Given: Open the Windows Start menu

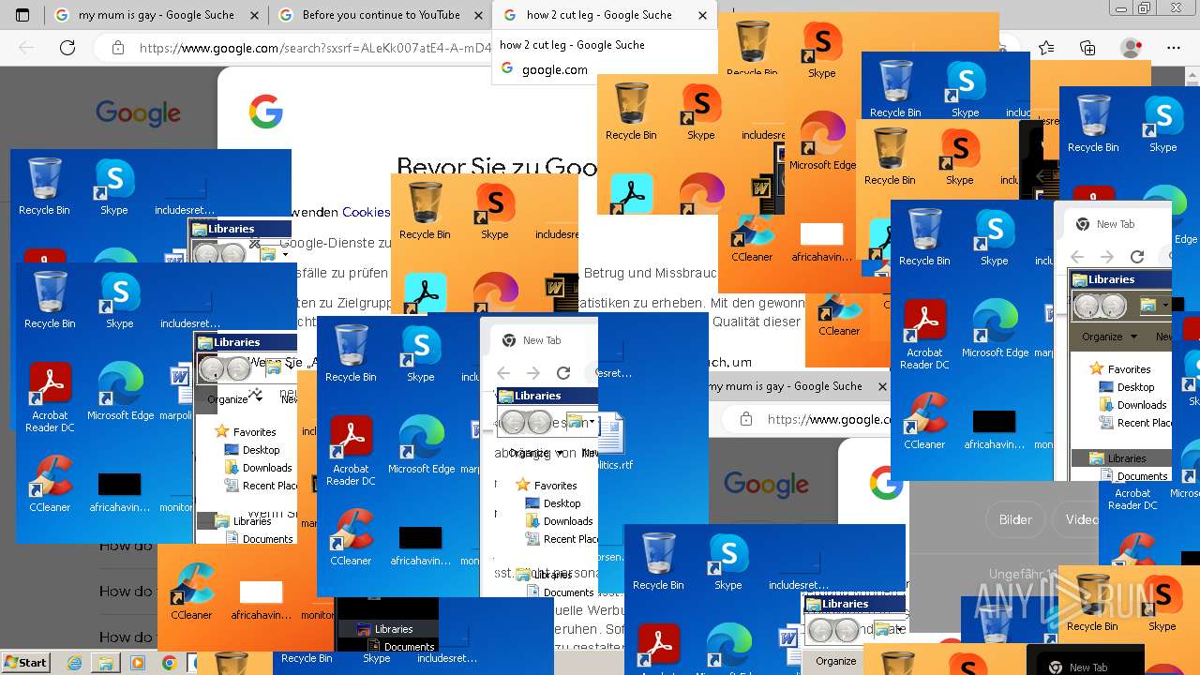Looking at the screenshot, I should click(25, 663).
